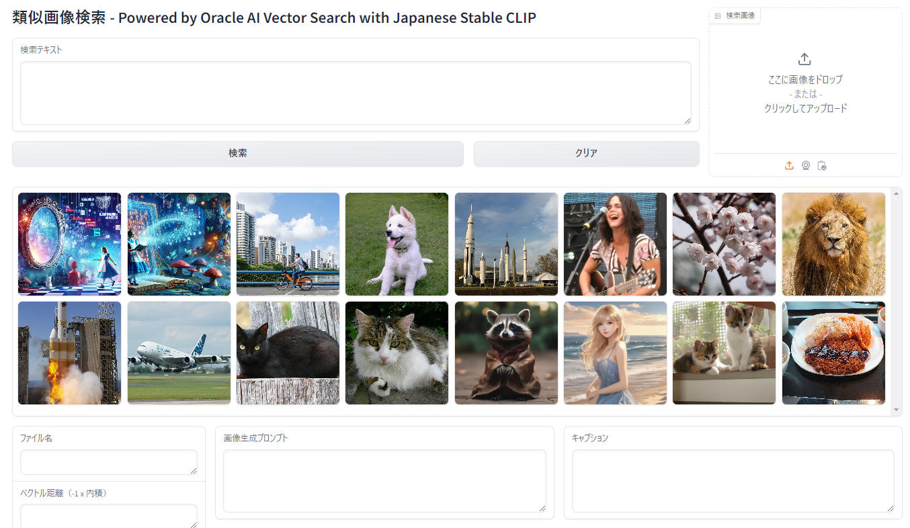Select the mushrooms and open book thumbnail

pos(179,244)
